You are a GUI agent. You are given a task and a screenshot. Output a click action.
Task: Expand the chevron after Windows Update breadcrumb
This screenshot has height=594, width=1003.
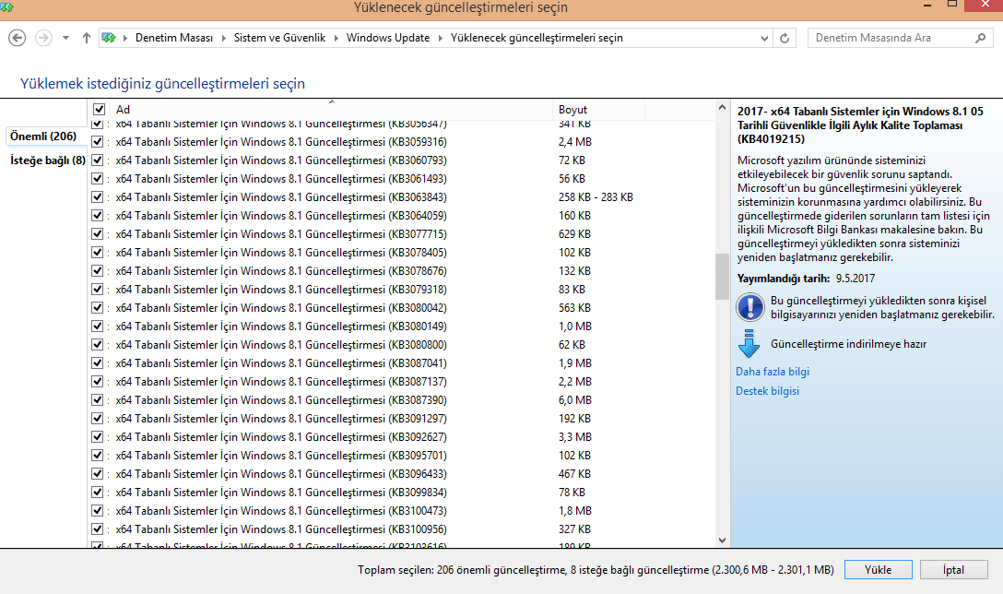(x=440, y=38)
